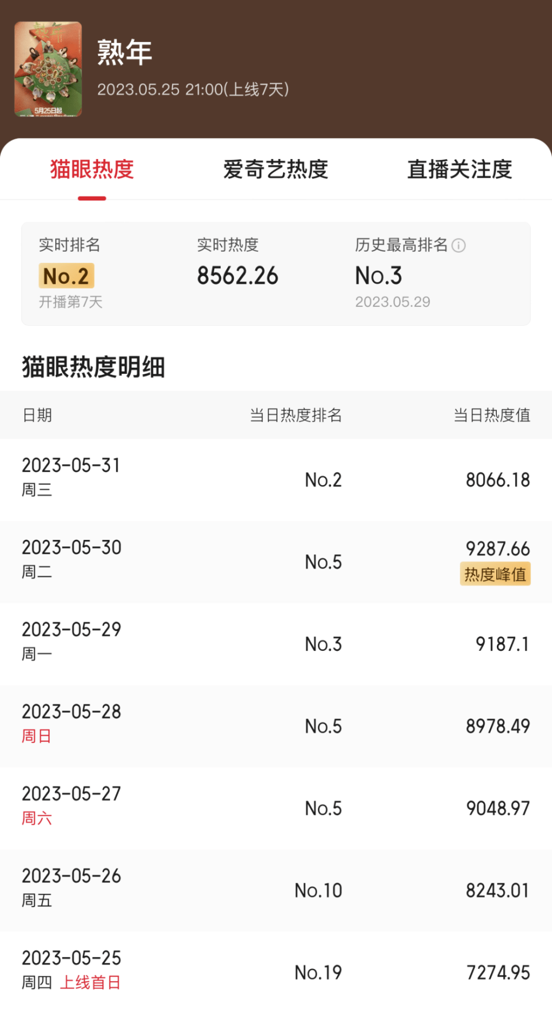Image resolution: width=552 pixels, height=1018 pixels.
Task: Tap the 日期 column header
Action: (x=38, y=415)
